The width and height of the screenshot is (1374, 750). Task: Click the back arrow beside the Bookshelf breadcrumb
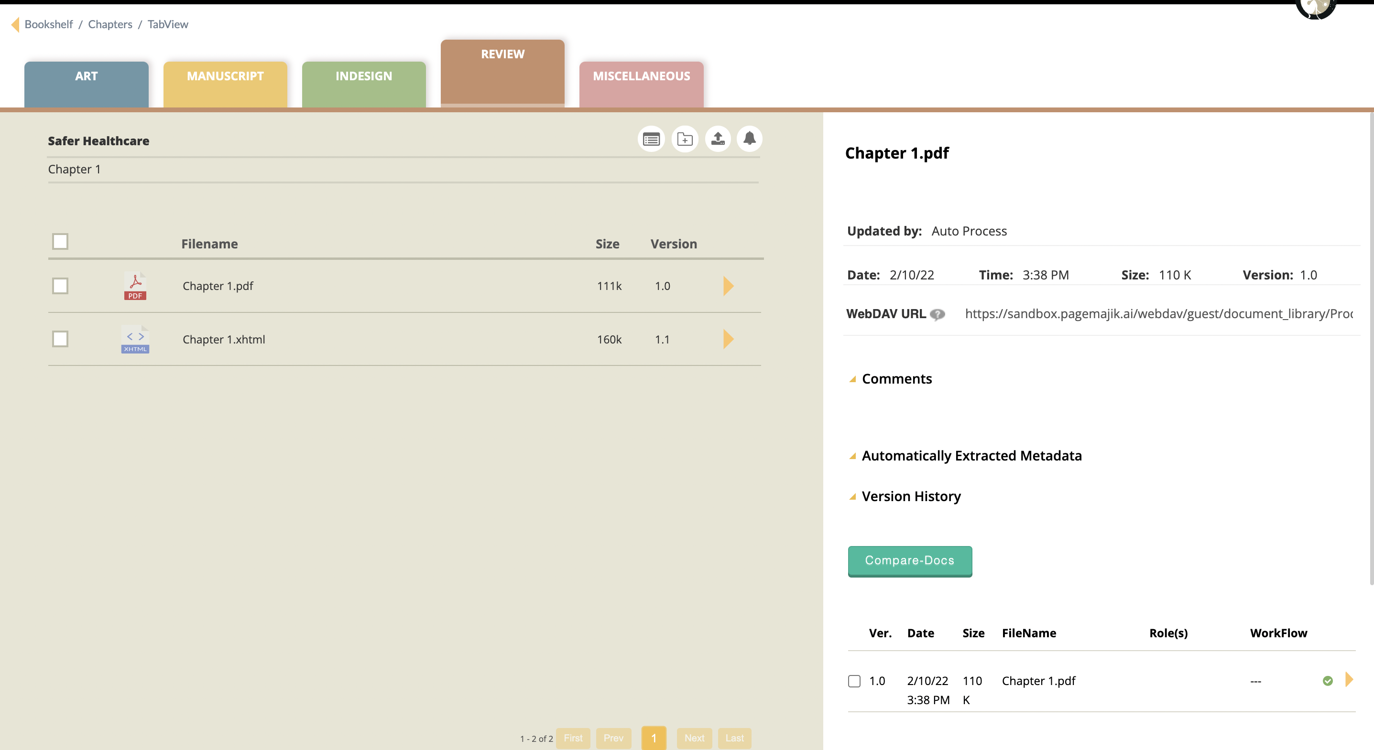click(x=15, y=24)
